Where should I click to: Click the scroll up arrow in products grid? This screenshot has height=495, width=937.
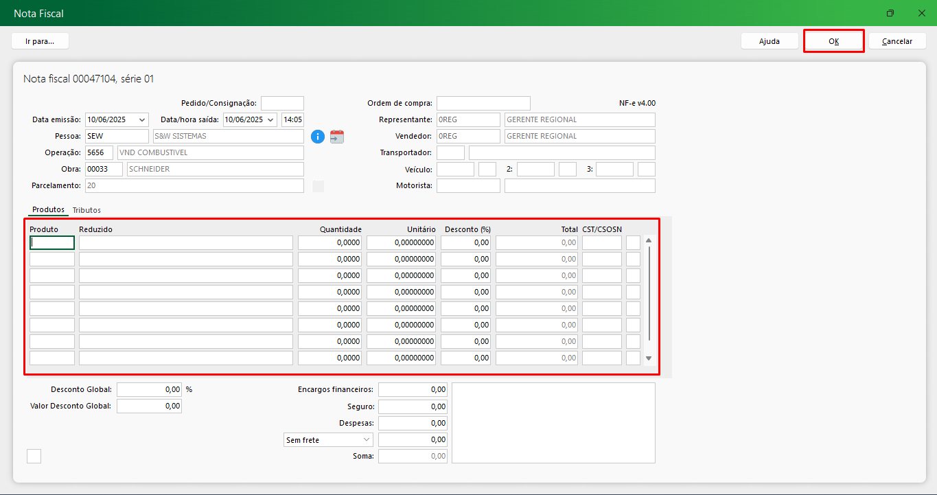point(649,241)
